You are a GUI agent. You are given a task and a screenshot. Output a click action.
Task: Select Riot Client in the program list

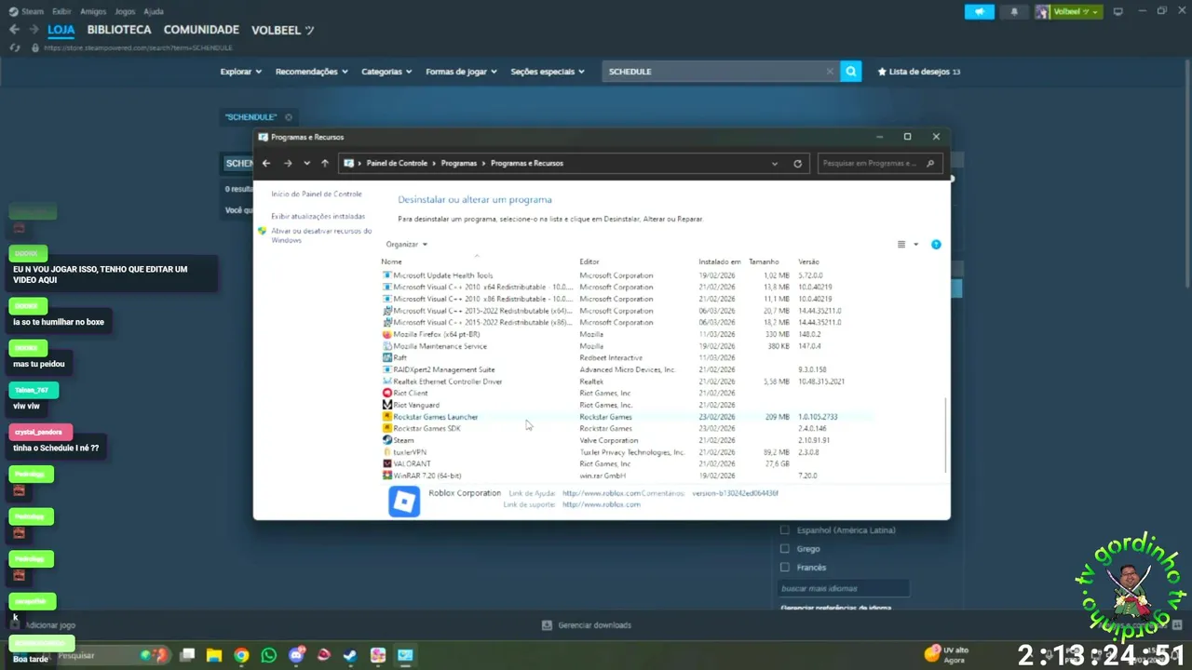[x=411, y=393]
